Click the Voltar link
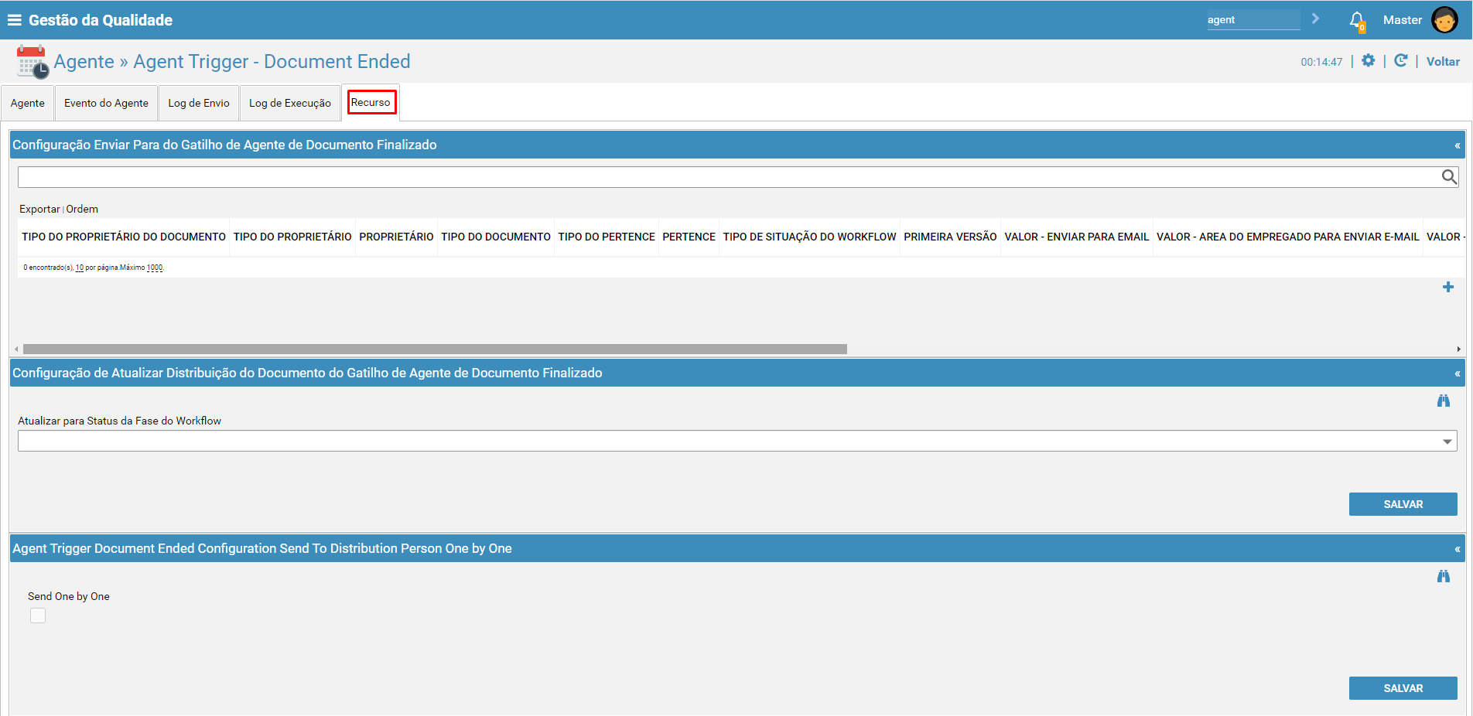1473x716 pixels. 1443,61
